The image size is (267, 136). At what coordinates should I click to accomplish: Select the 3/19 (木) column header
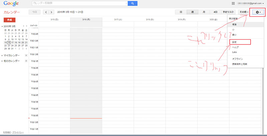tap(182, 20)
